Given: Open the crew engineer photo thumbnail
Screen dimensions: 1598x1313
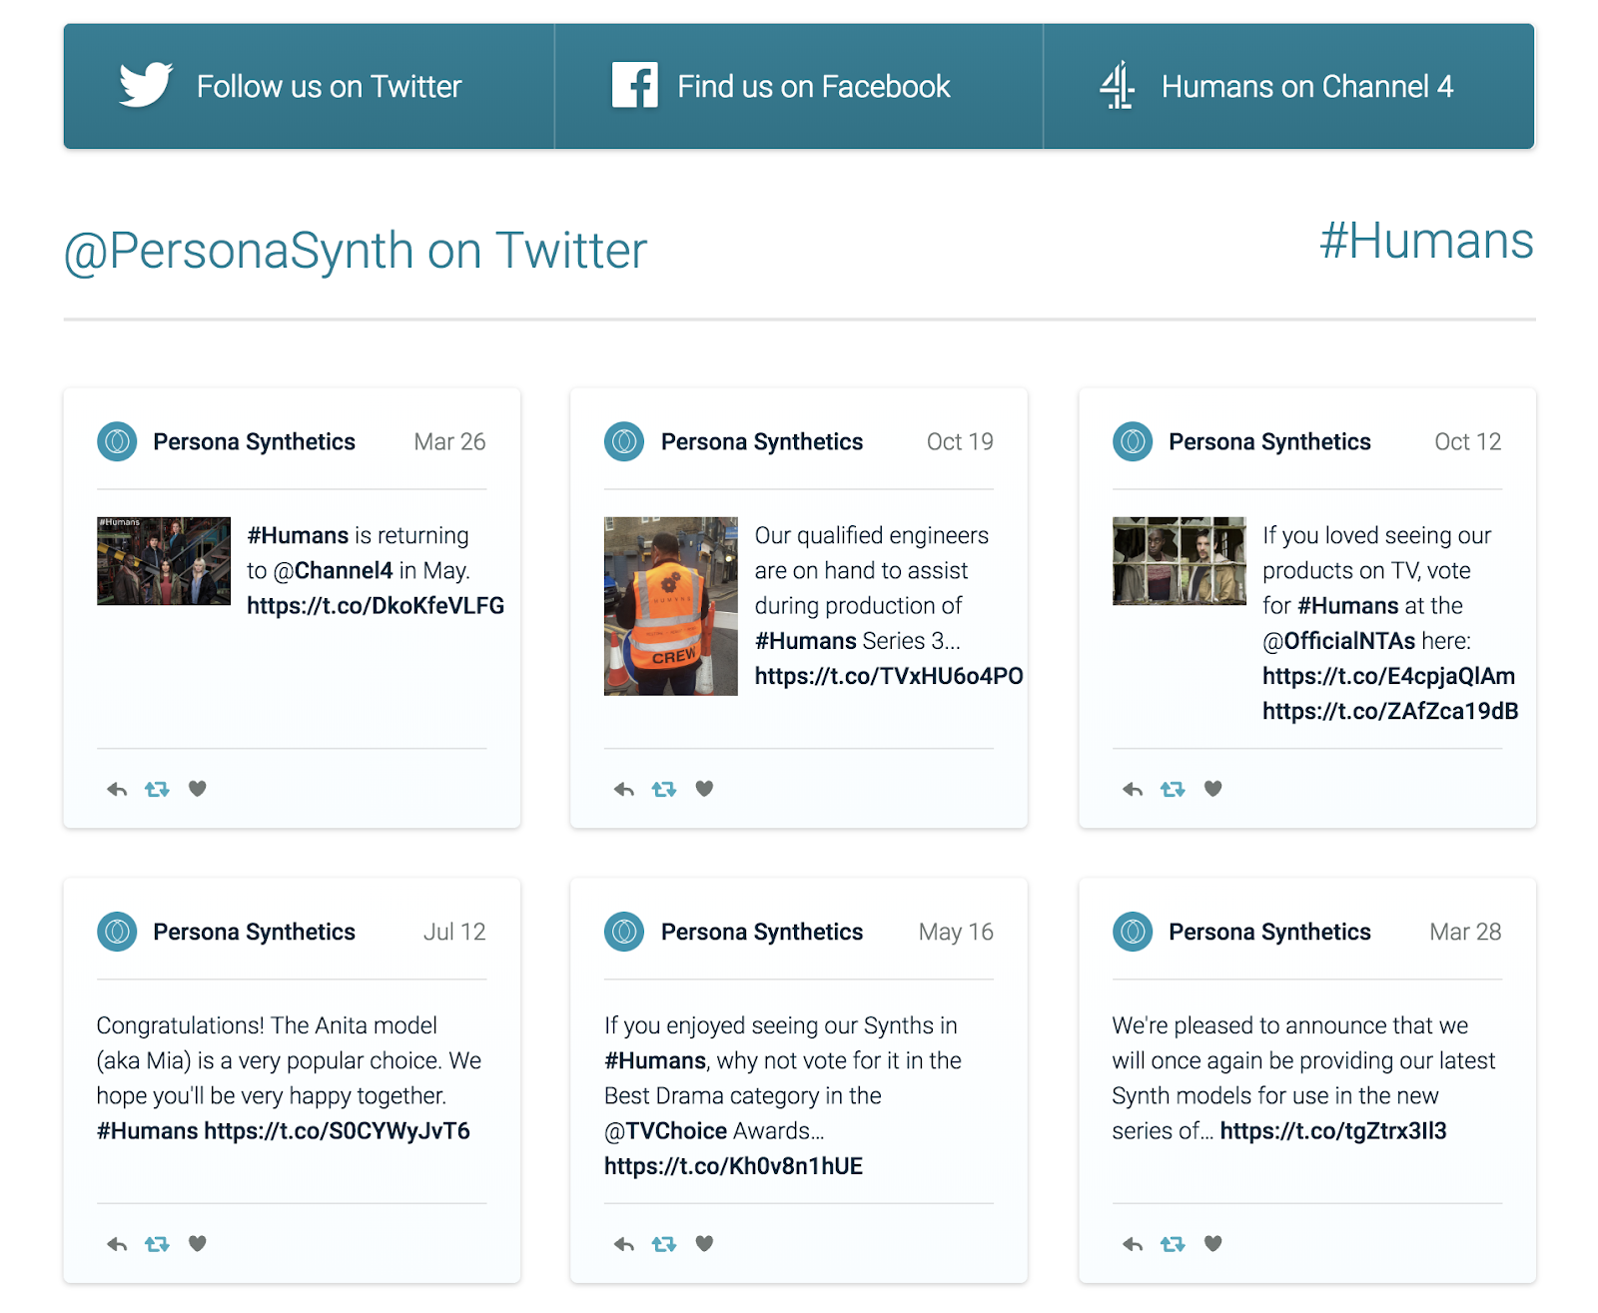Looking at the screenshot, I should pos(670,606).
